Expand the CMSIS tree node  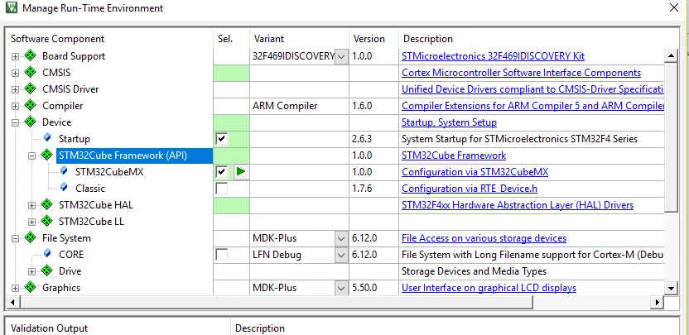tap(16, 73)
